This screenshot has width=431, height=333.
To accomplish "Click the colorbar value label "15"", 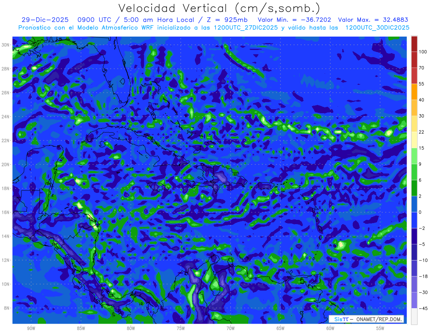I will (422, 148).
